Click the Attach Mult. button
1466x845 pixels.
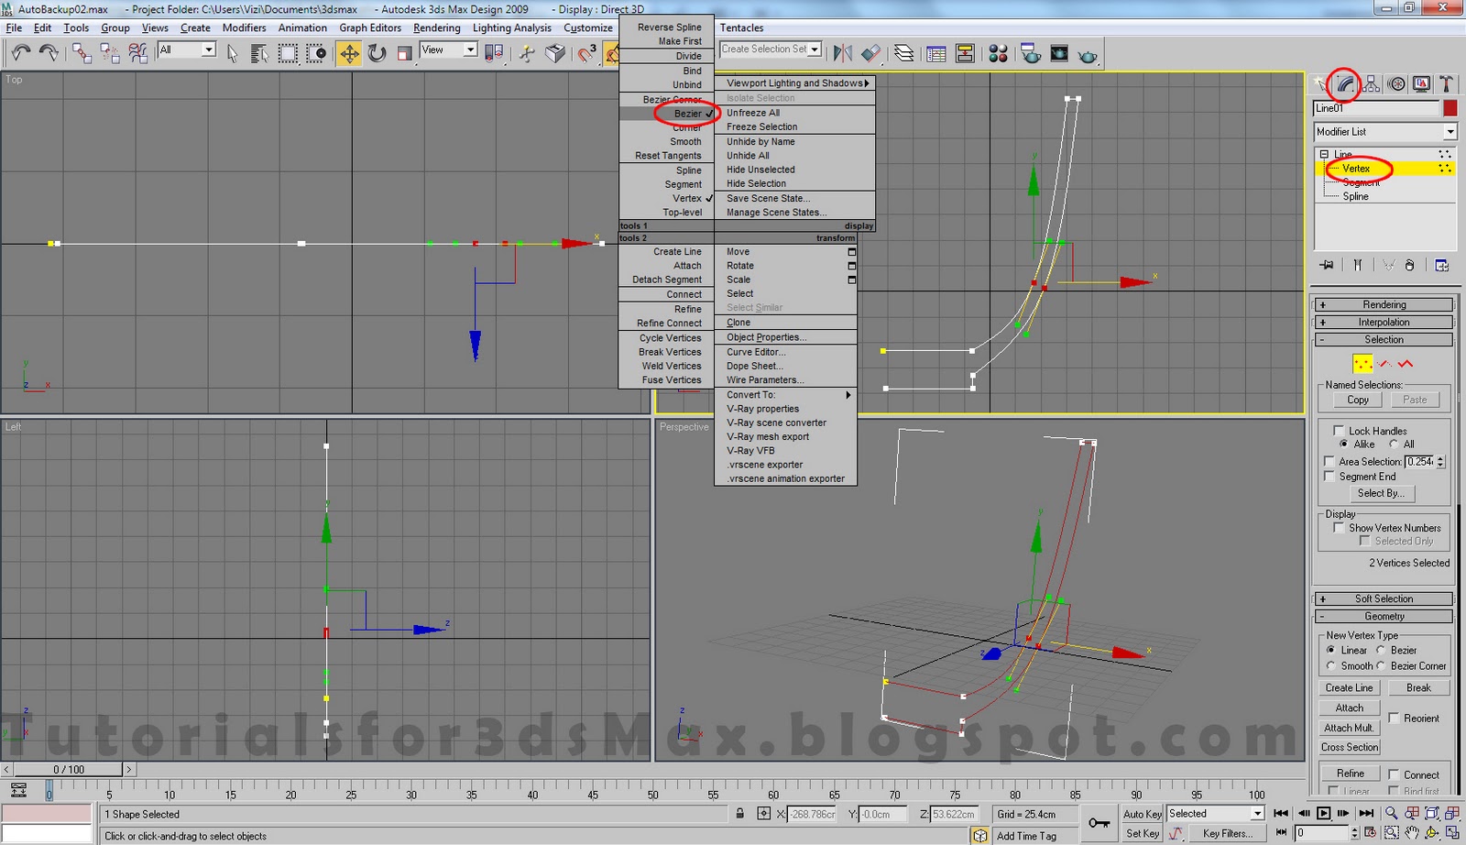pyautogui.click(x=1349, y=728)
